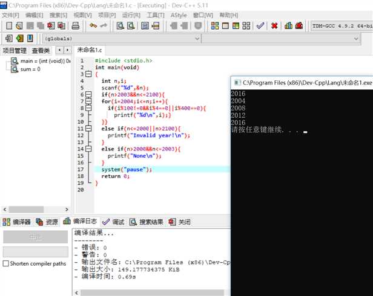This screenshot has height=296, width=373.
Task: Click the Print toolbar icon
Action: click(76, 25)
